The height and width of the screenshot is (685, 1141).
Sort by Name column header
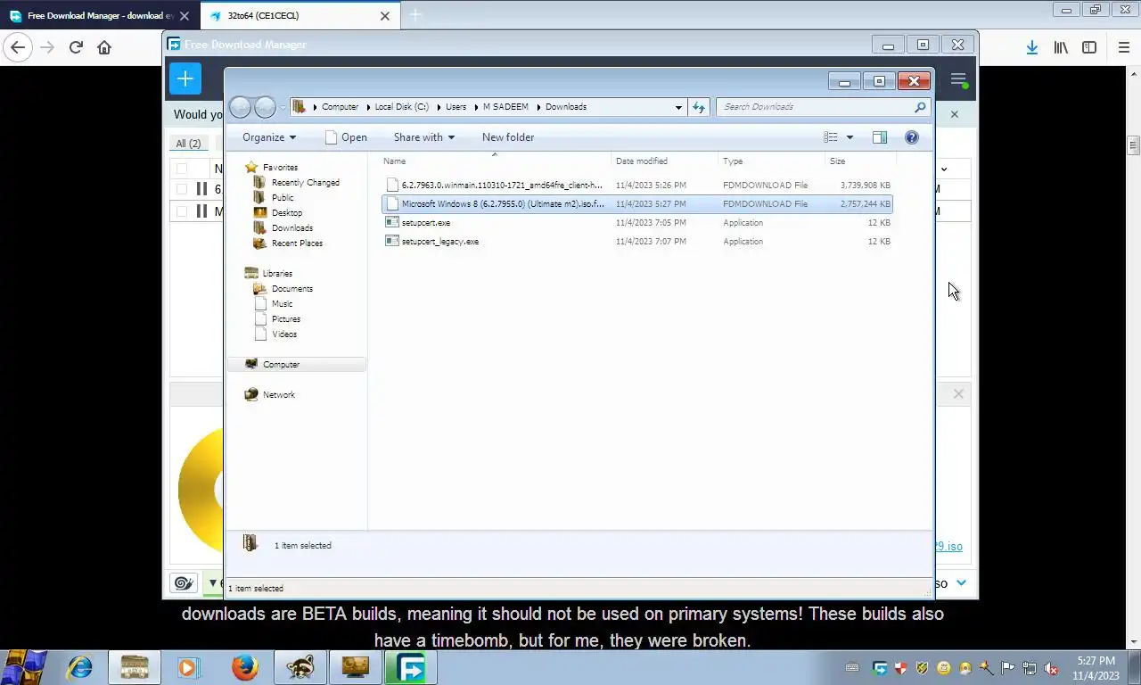tap(496, 161)
